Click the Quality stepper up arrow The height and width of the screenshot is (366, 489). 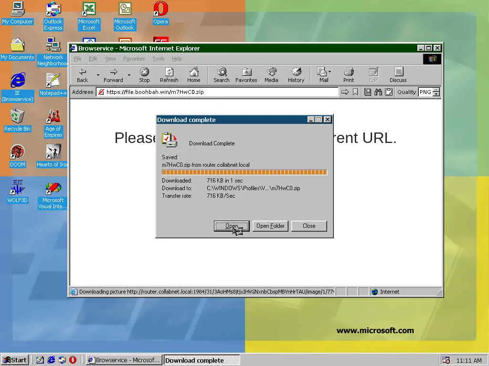click(x=436, y=90)
